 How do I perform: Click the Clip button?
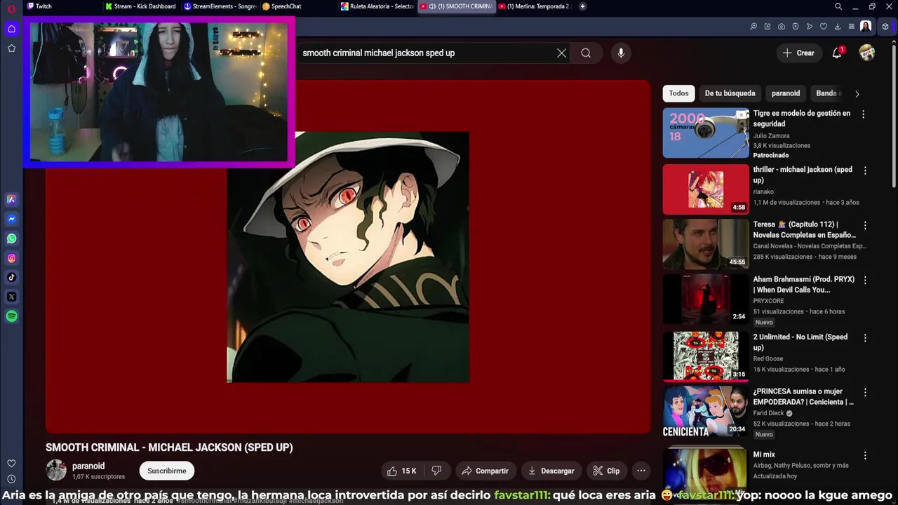[606, 471]
